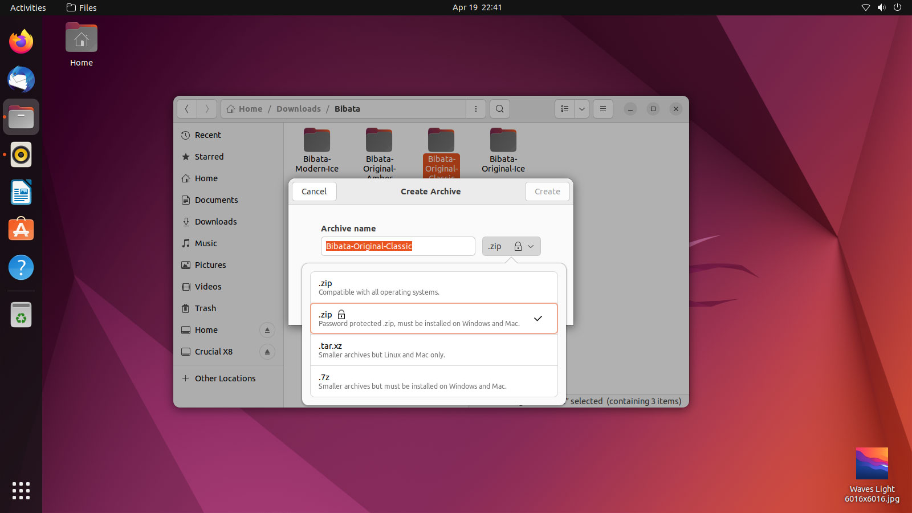Select the .tar.xz archive format

point(434,349)
